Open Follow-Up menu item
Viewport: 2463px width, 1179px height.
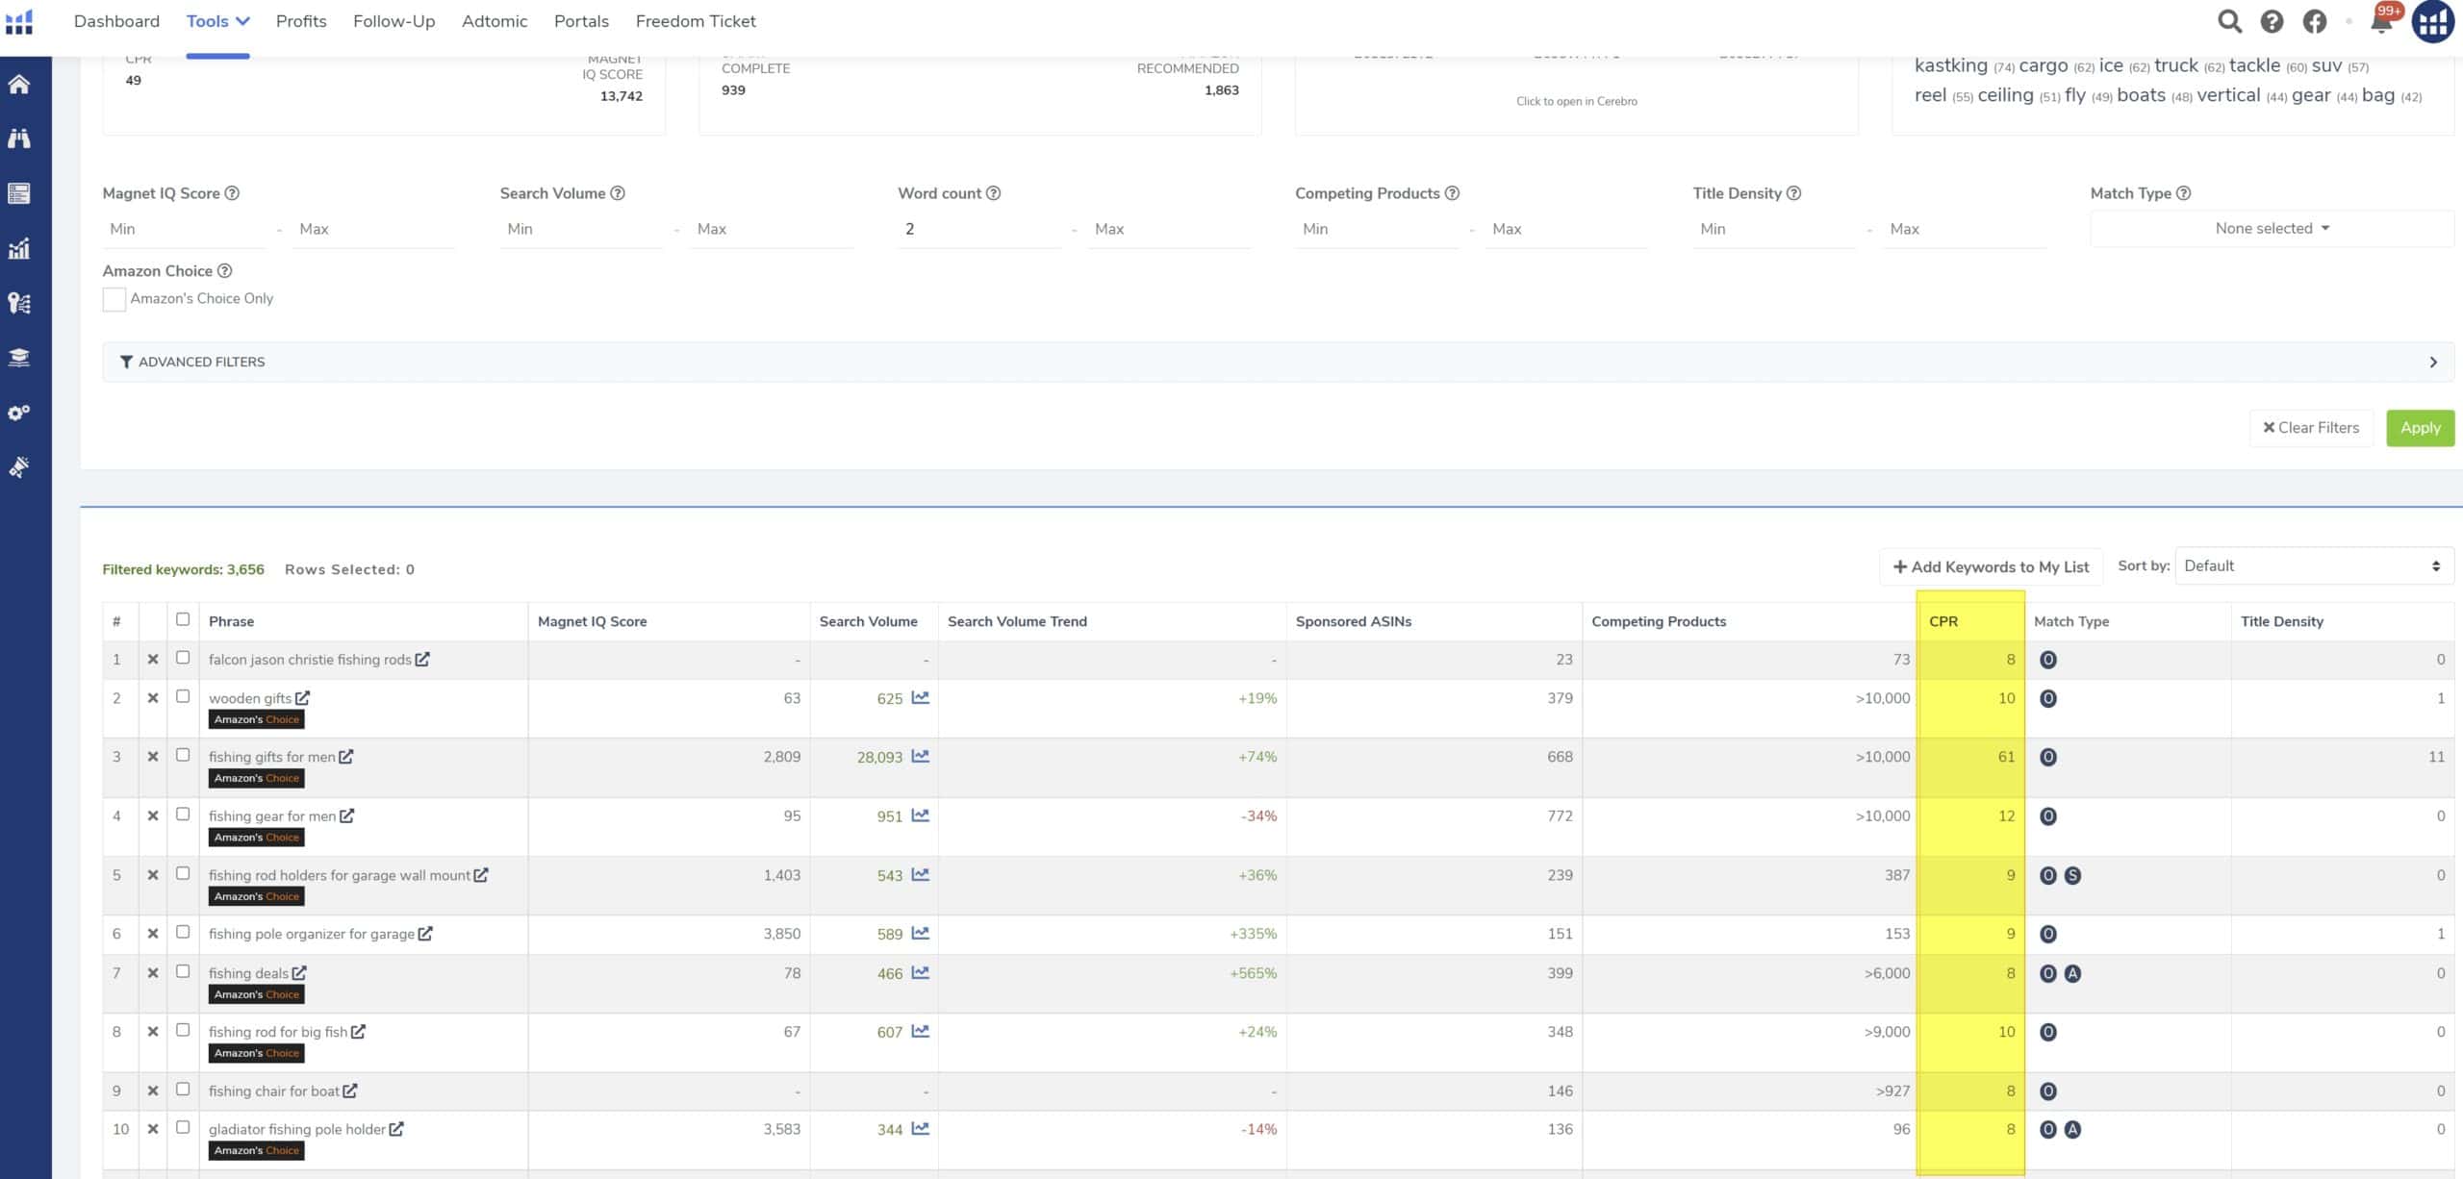click(x=394, y=21)
